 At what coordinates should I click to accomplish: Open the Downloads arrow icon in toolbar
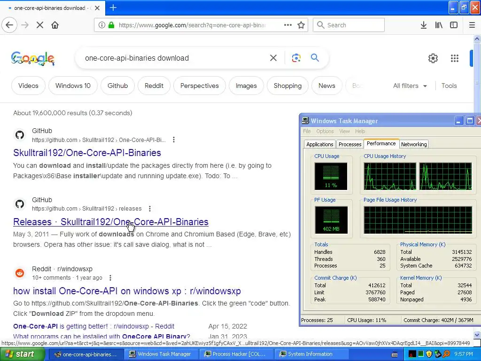[x=424, y=25]
